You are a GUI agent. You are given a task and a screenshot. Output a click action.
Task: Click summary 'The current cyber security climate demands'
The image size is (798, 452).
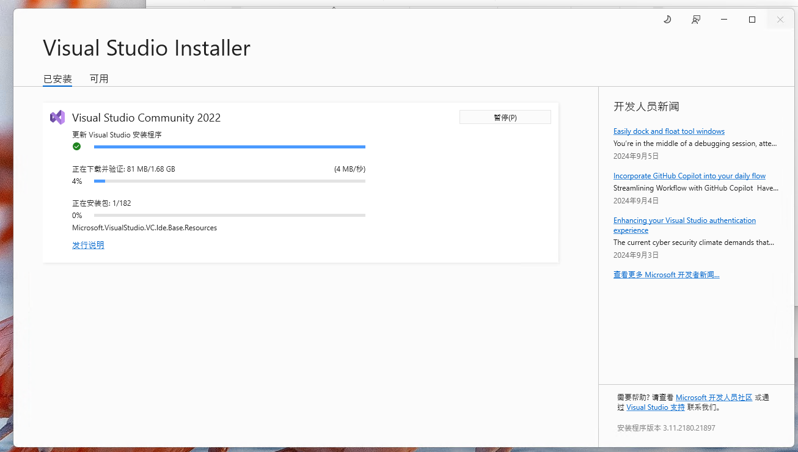click(x=694, y=242)
